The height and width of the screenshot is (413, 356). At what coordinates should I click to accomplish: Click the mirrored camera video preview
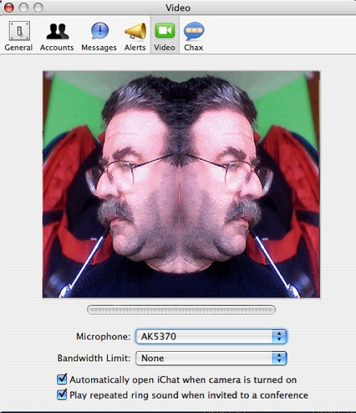[181, 184]
